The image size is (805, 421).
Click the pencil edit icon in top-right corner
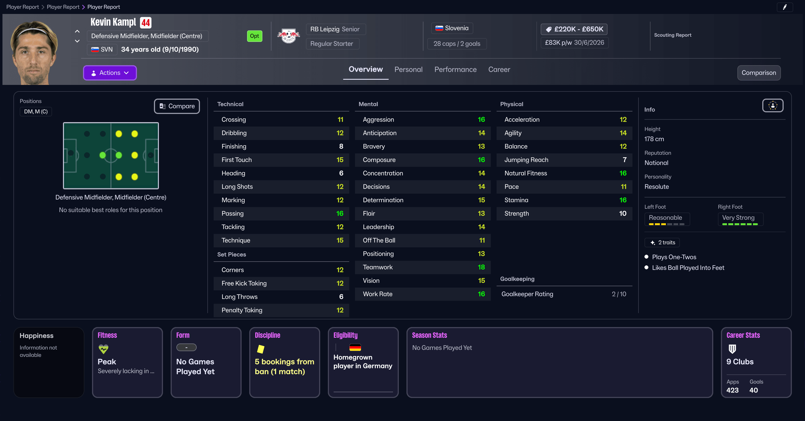point(784,7)
